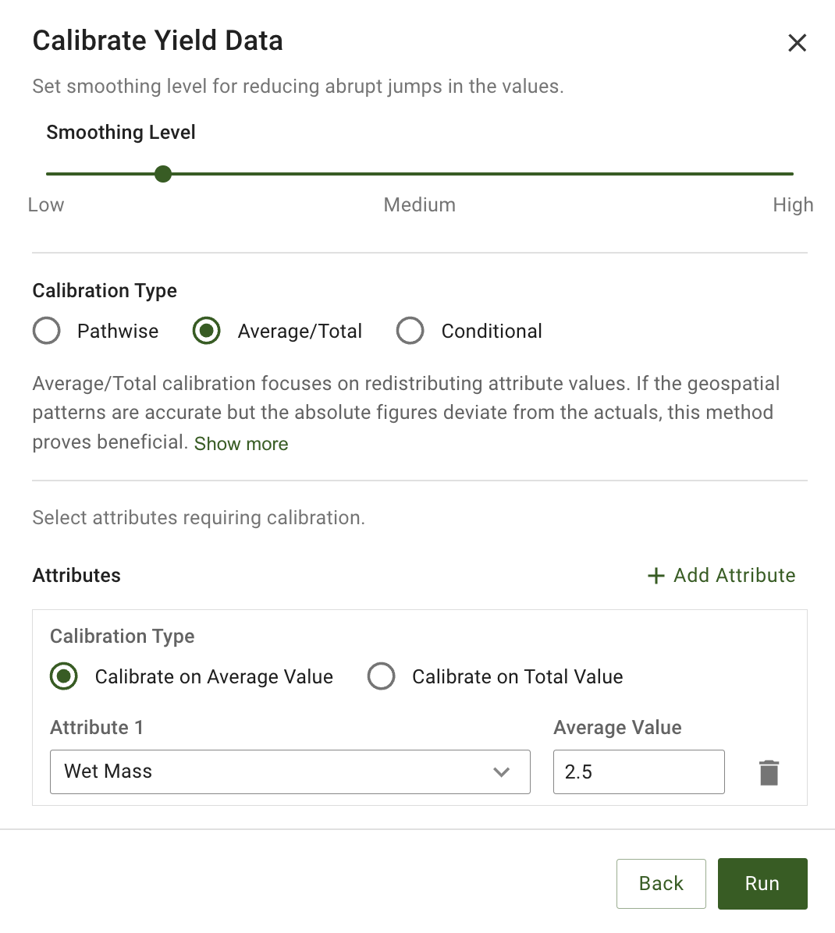The width and height of the screenshot is (835, 933).
Task: Expand Attribute 1 list via chevron arrow
Action: 502,772
